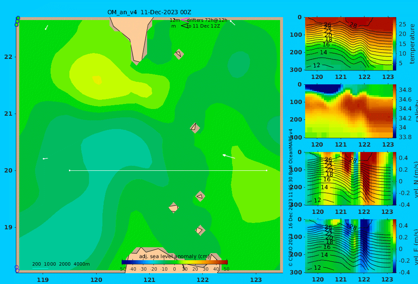Click longitude label 123 on main map
The image size is (418, 284).
pyautogui.click(x=256, y=280)
